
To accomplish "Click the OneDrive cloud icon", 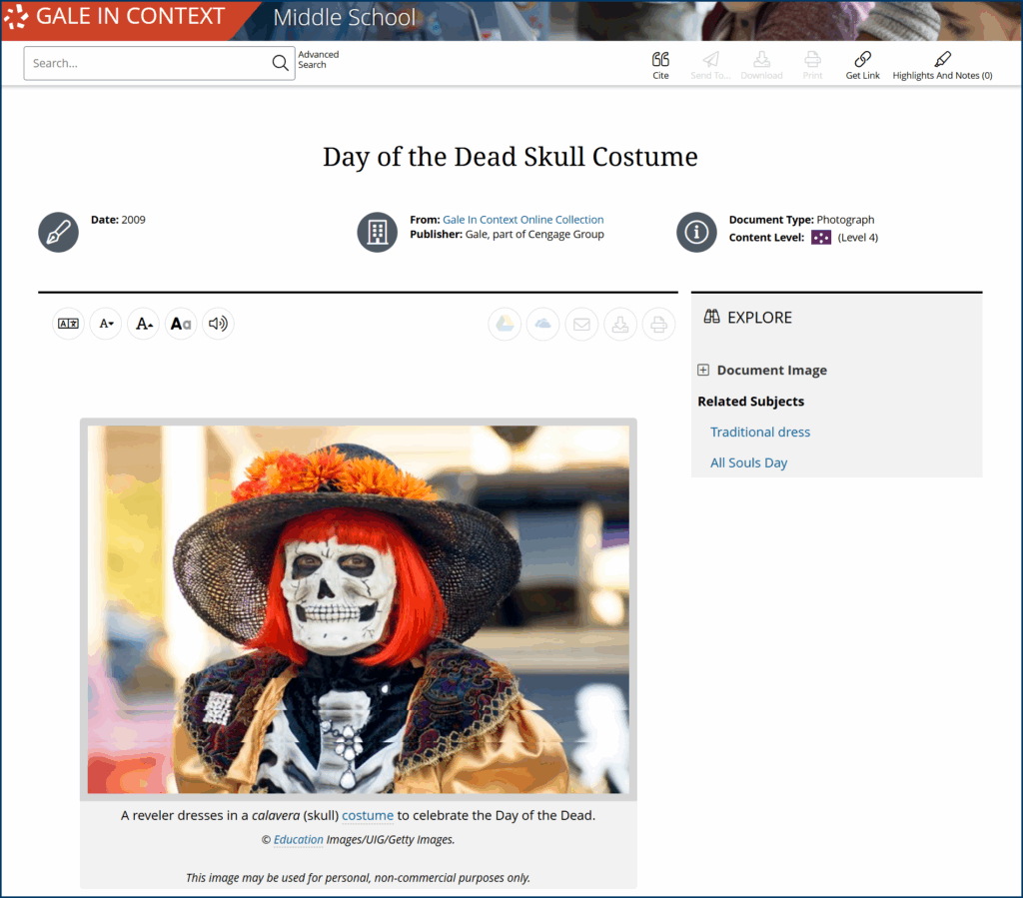I will [x=542, y=324].
